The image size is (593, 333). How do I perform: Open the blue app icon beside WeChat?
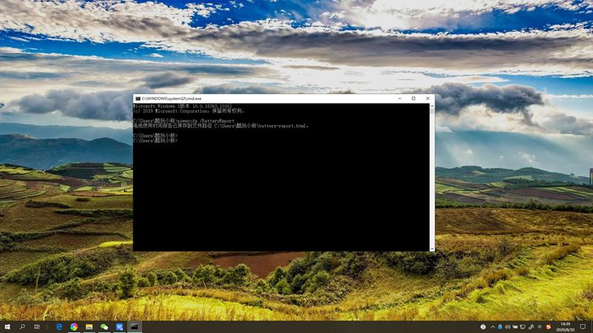(119, 327)
